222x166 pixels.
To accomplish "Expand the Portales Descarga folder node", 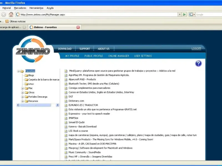I will (22, 97).
